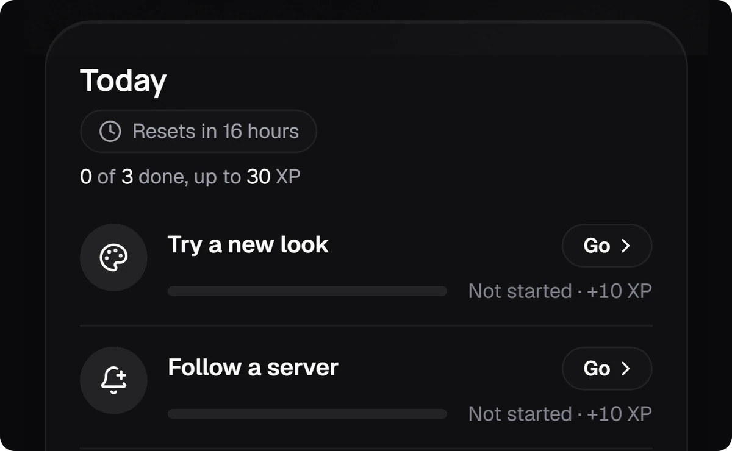Click the +10 XP reward for new look
The height and width of the screenshot is (451, 732).
coord(619,291)
